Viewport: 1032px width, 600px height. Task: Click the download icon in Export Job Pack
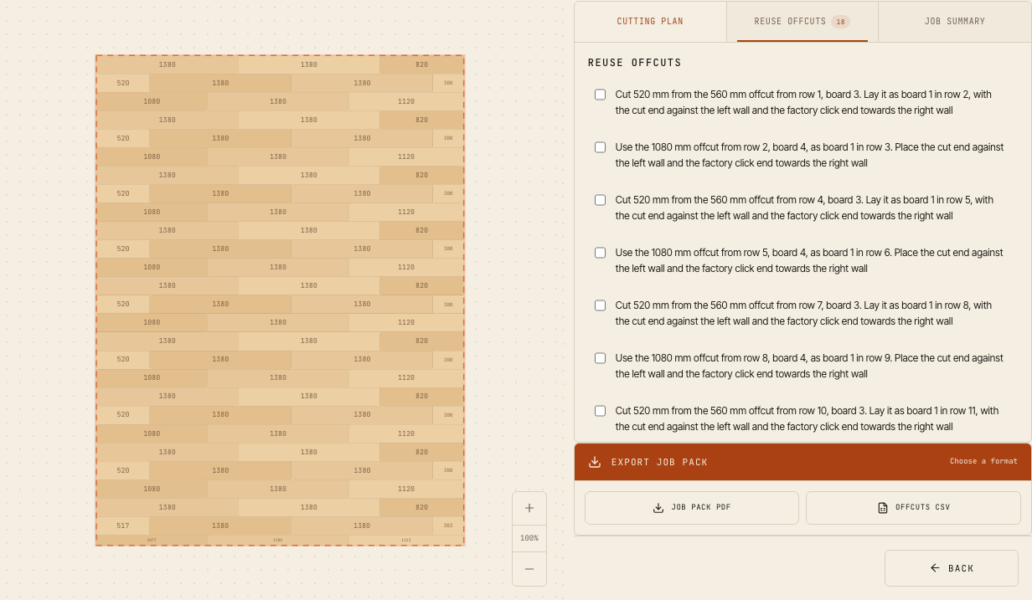(595, 462)
